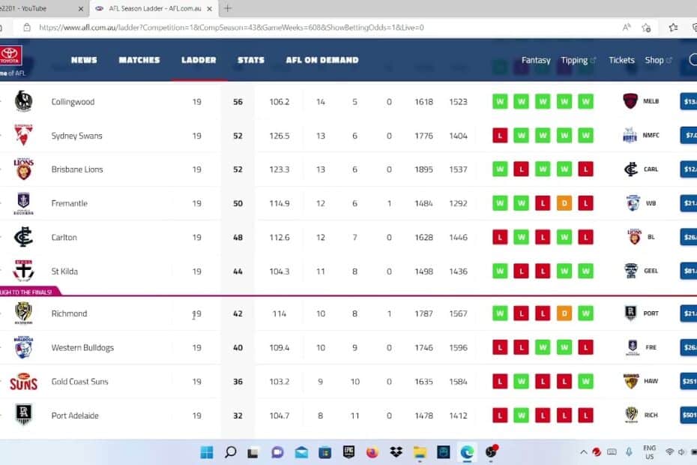Click FRE next-opponent logo in Bulldogs row
The image size is (697, 465).
pos(633,347)
